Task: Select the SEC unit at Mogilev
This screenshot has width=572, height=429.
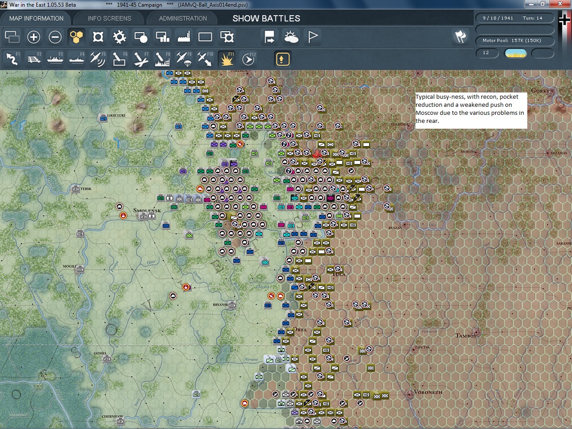Action: coord(80,269)
